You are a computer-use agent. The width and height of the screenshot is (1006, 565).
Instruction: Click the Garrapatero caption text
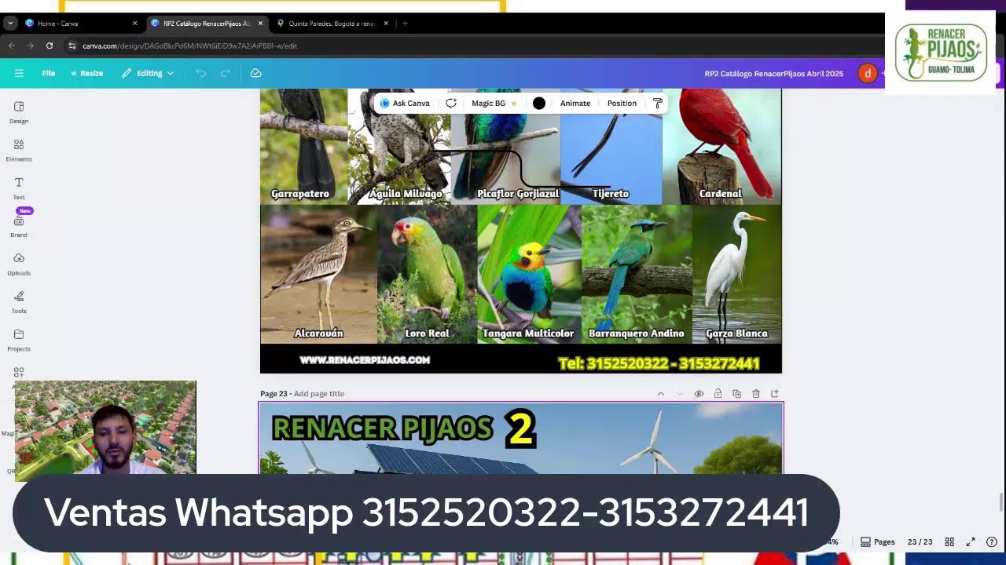(x=300, y=193)
